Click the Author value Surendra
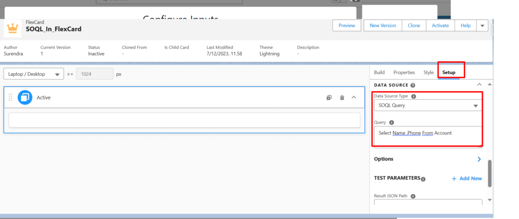The width and height of the screenshot is (519, 219). (14, 54)
